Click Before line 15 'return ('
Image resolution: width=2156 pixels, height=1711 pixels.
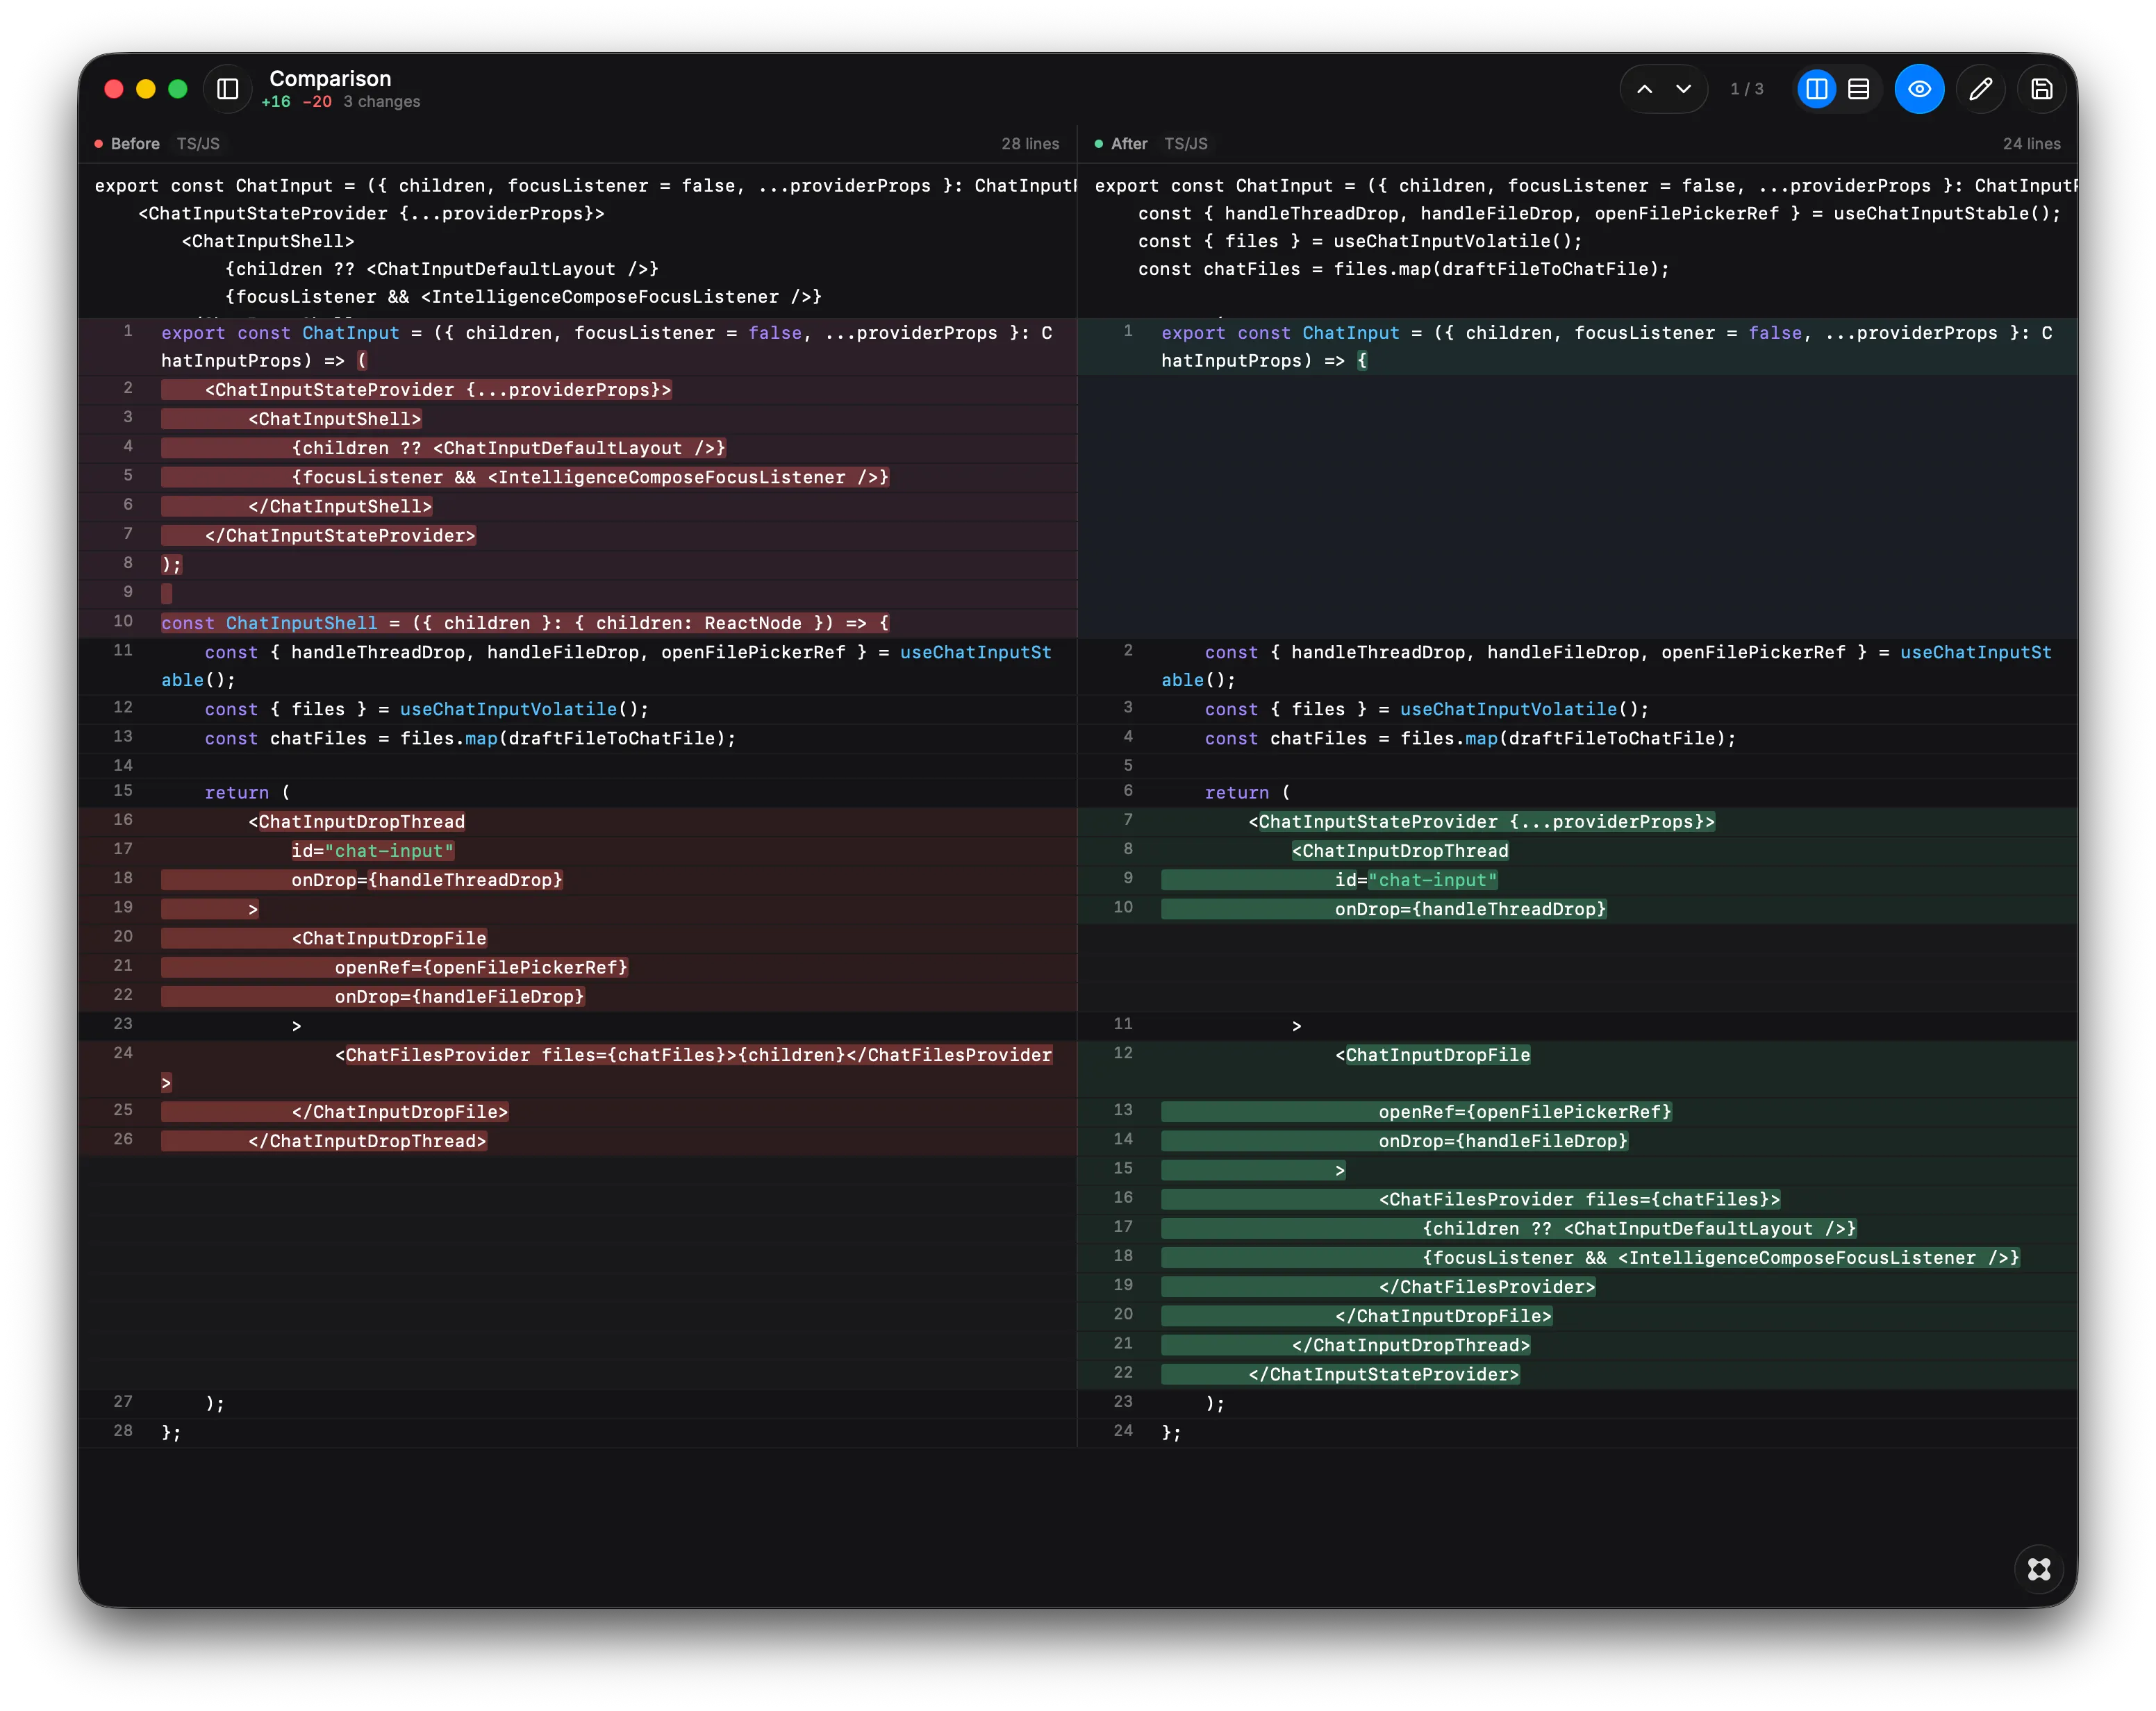click(247, 792)
